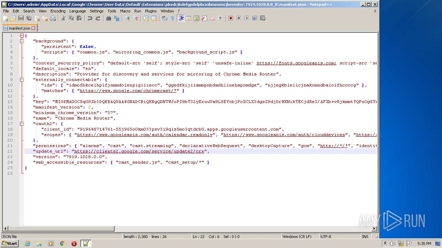Toggle file Monitoring with the eye icon
The width and height of the screenshot is (442, 248).
(220, 18)
